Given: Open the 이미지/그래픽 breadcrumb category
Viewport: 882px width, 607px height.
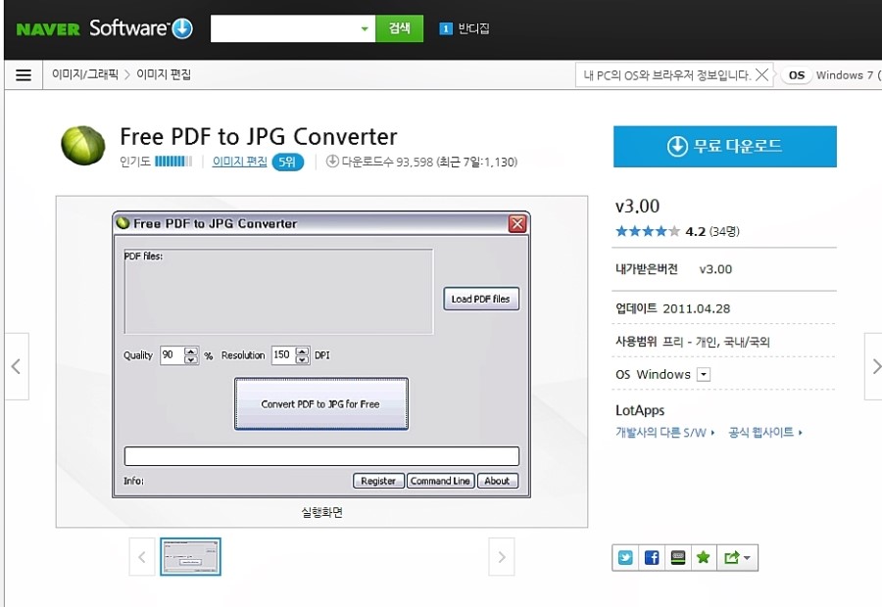Looking at the screenshot, I should coord(85,74).
